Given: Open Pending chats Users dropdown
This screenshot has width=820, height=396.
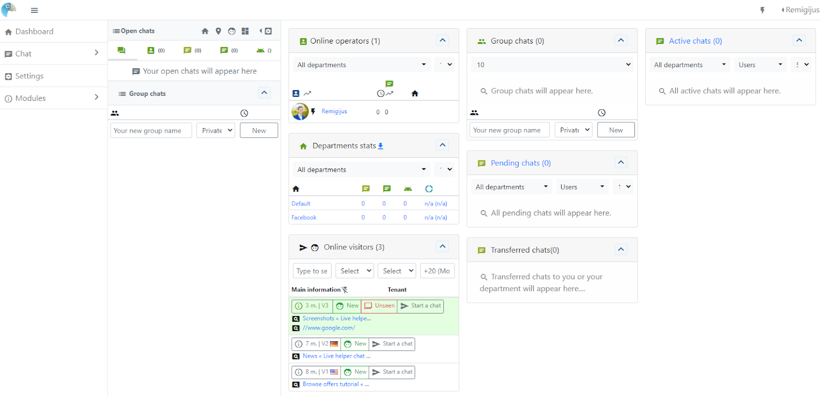Looking at the screenshot, I should click(x=583, y=187).
